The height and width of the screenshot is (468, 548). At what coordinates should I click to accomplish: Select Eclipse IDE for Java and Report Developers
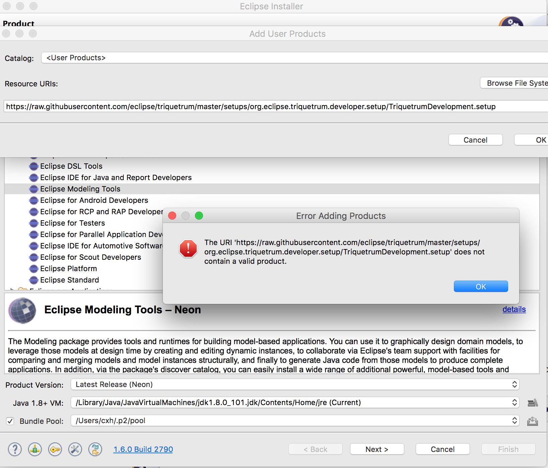tap(116, 177)
